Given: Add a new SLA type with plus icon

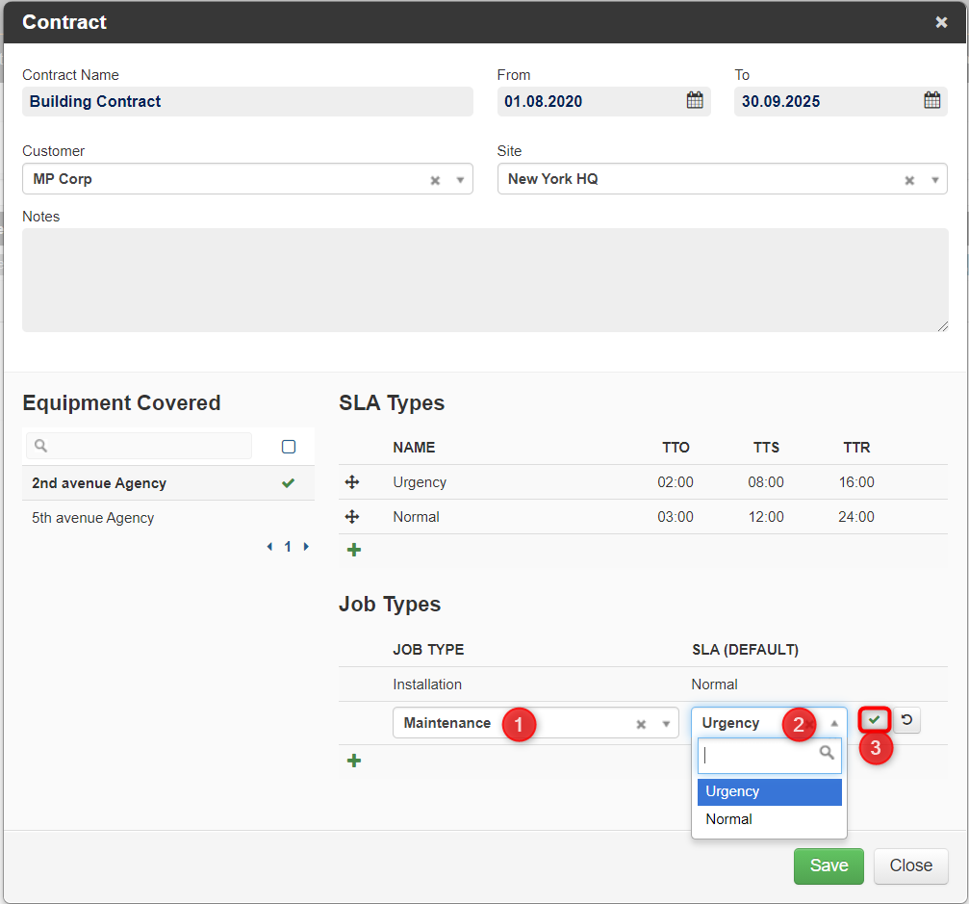Looking at the screenshot, I should click(354, 550).
